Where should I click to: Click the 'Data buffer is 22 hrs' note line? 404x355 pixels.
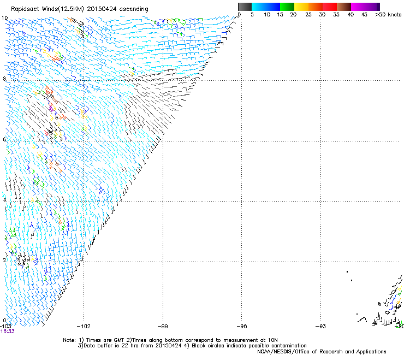[x=192, y=346]
